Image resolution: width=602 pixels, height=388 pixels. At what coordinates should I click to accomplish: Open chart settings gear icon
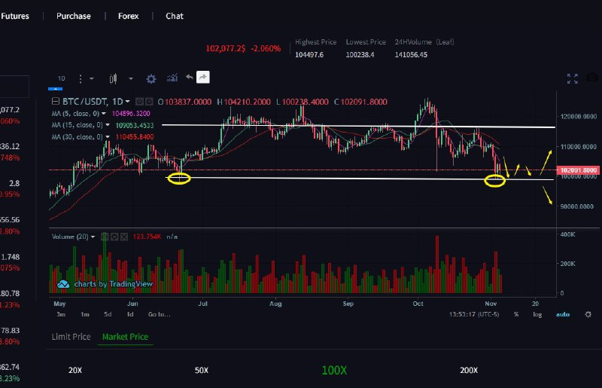[151, 78]
